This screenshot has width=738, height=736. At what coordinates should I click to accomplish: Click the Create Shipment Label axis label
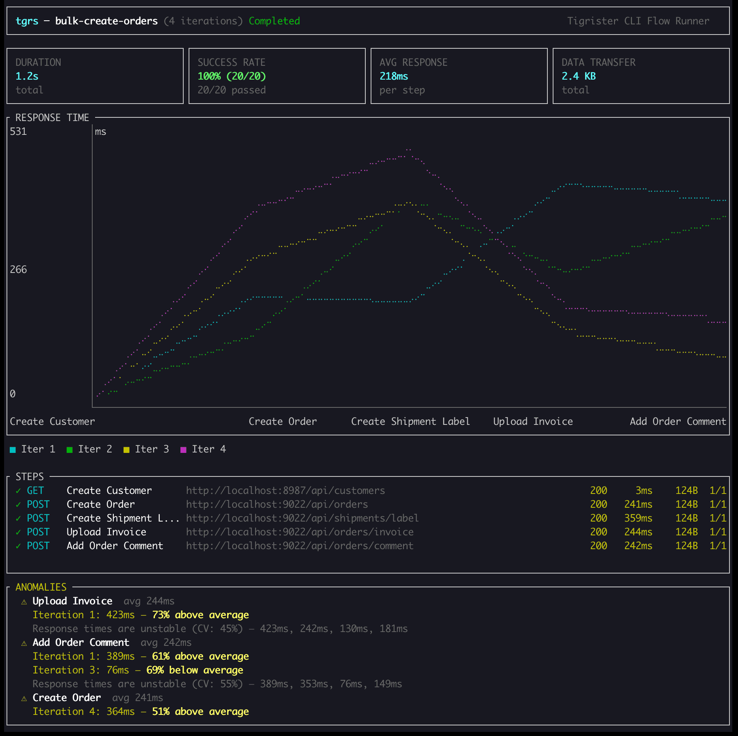tap(410, 421)
